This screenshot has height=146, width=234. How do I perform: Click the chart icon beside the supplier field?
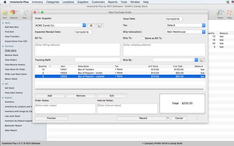click(100, 25)
